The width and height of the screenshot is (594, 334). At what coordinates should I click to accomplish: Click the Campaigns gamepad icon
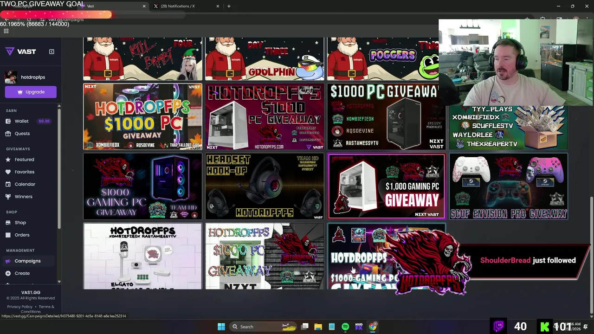coord(8,261)
